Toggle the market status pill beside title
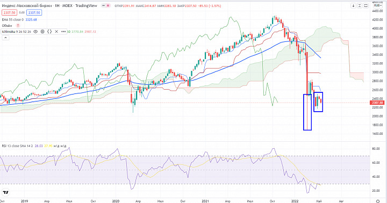The image size is (387, 203). [x=106, y=6]
